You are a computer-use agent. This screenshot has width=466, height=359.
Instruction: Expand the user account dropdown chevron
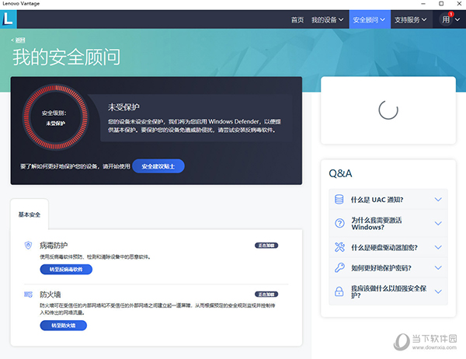pos(458,19)
